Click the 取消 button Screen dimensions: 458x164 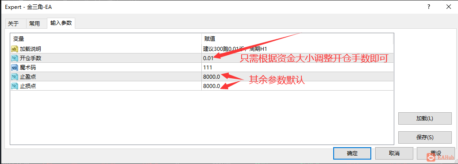(394, 153)
